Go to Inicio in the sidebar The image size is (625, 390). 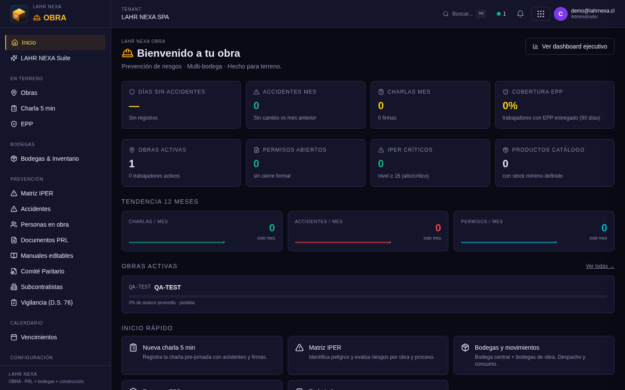[x=56, y=42]
